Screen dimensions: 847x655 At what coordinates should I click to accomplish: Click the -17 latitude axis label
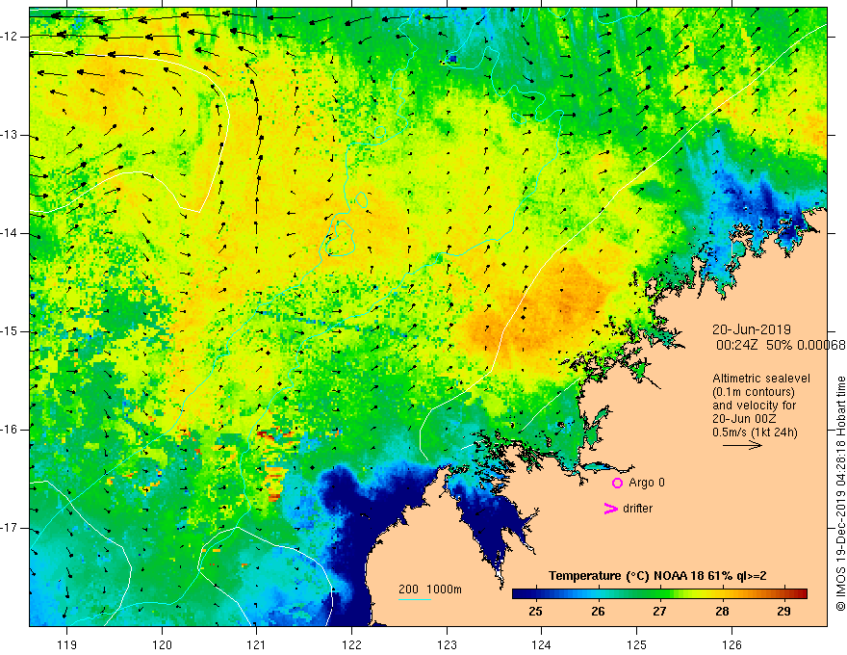pos(10,528)
